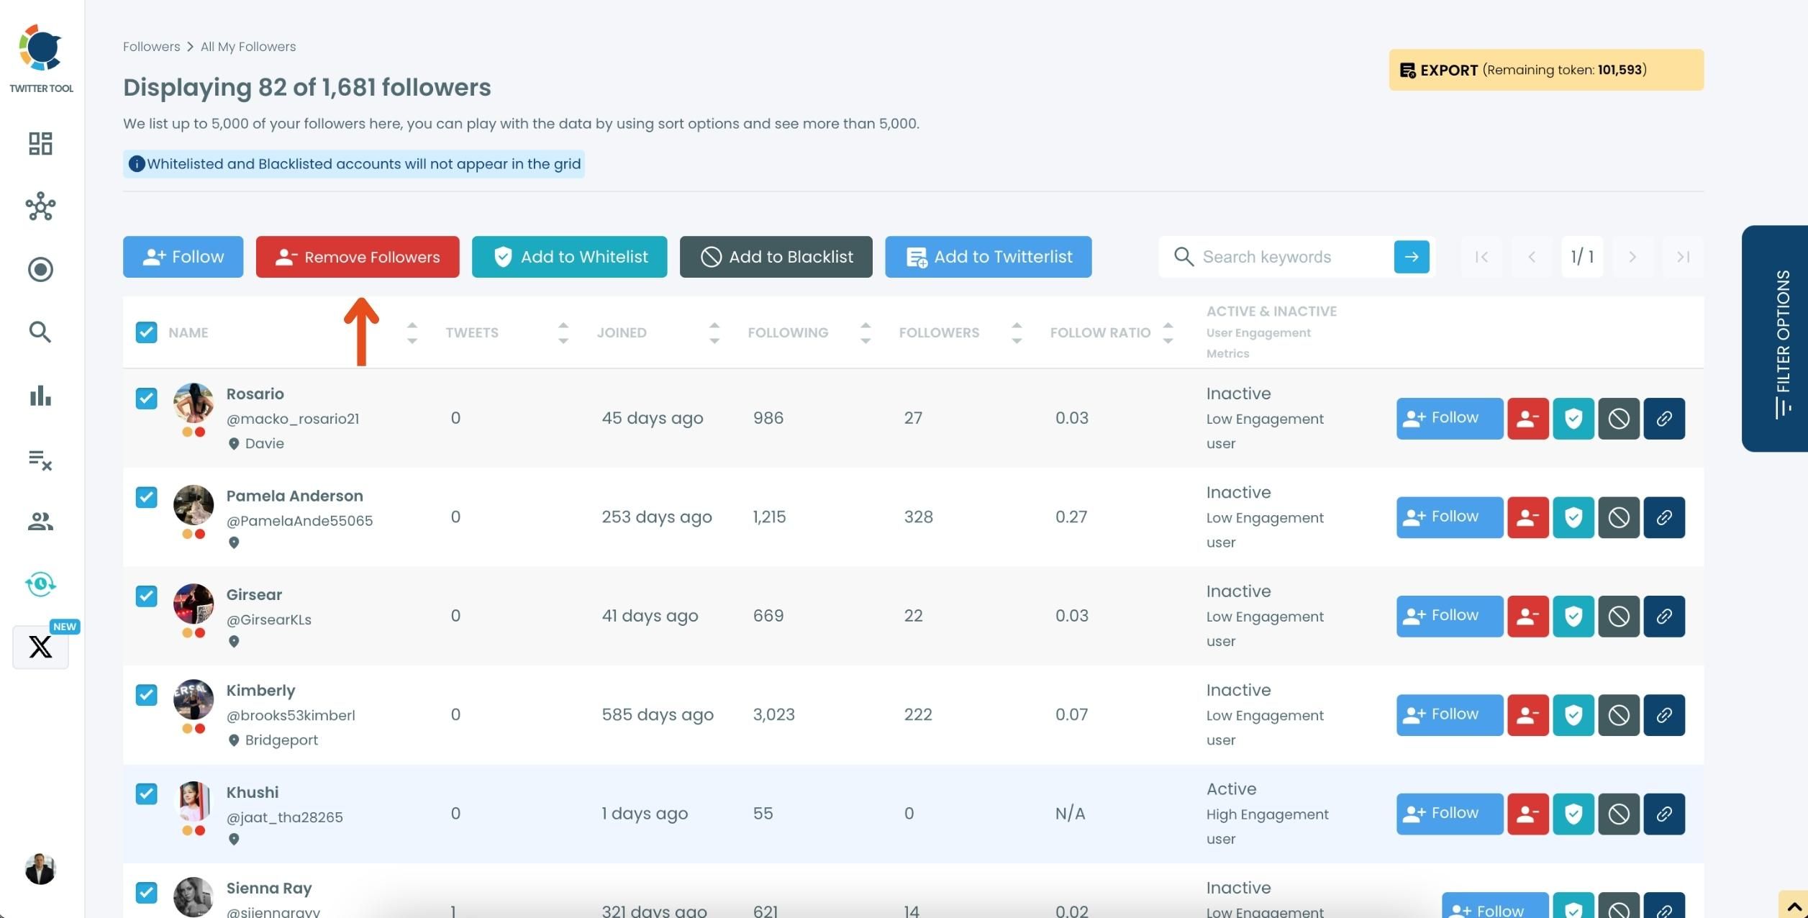1808x918 pixels.
Task: Navigate to All My Followers breadcrumb
Action: [248, 47]
